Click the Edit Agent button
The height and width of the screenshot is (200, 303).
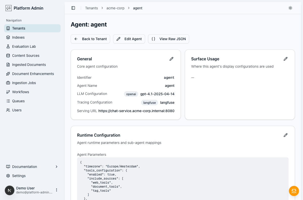tap(129, 39)
